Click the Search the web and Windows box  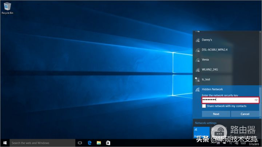(42, 143)
